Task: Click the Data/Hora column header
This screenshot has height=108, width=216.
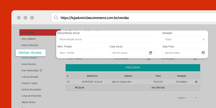Action: coord(92,76)
